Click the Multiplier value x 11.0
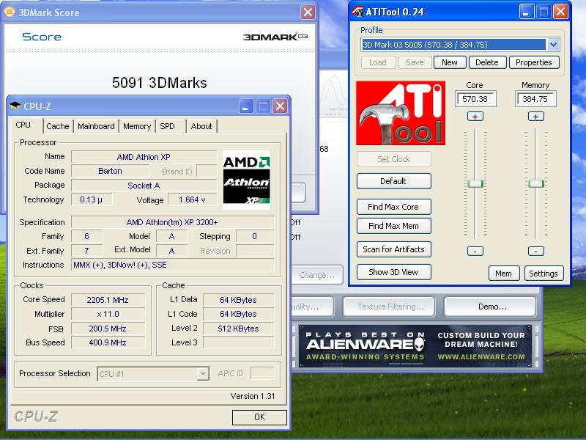 point(108,315)
